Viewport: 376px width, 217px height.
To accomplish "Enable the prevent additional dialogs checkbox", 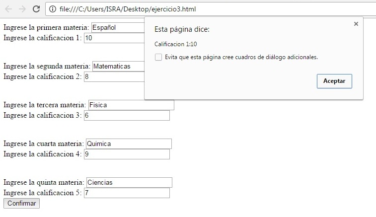I will tap(158, 57).
